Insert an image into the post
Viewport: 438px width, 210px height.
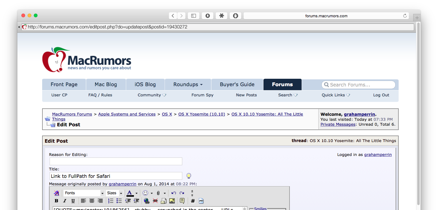[172, 201]
